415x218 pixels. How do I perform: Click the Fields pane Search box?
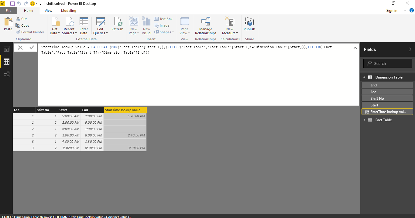pyautogui.click(x=388, y=63)
